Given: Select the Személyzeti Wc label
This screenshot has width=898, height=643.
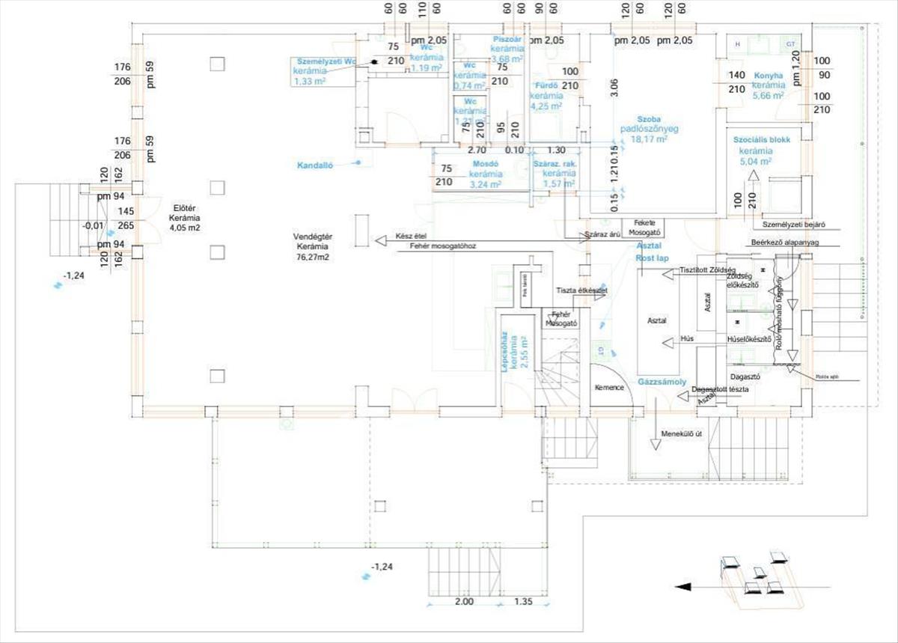Looking at the screenshot, I should click(x=325, y=61).
